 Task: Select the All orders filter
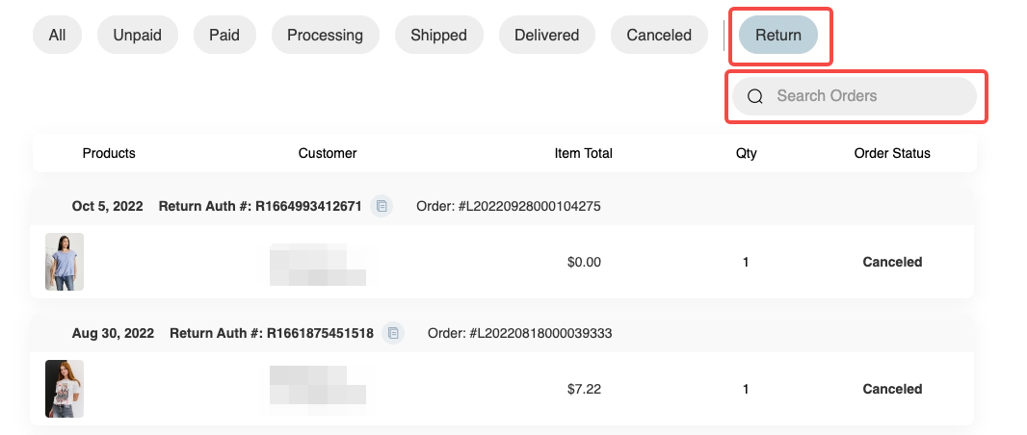57,36
